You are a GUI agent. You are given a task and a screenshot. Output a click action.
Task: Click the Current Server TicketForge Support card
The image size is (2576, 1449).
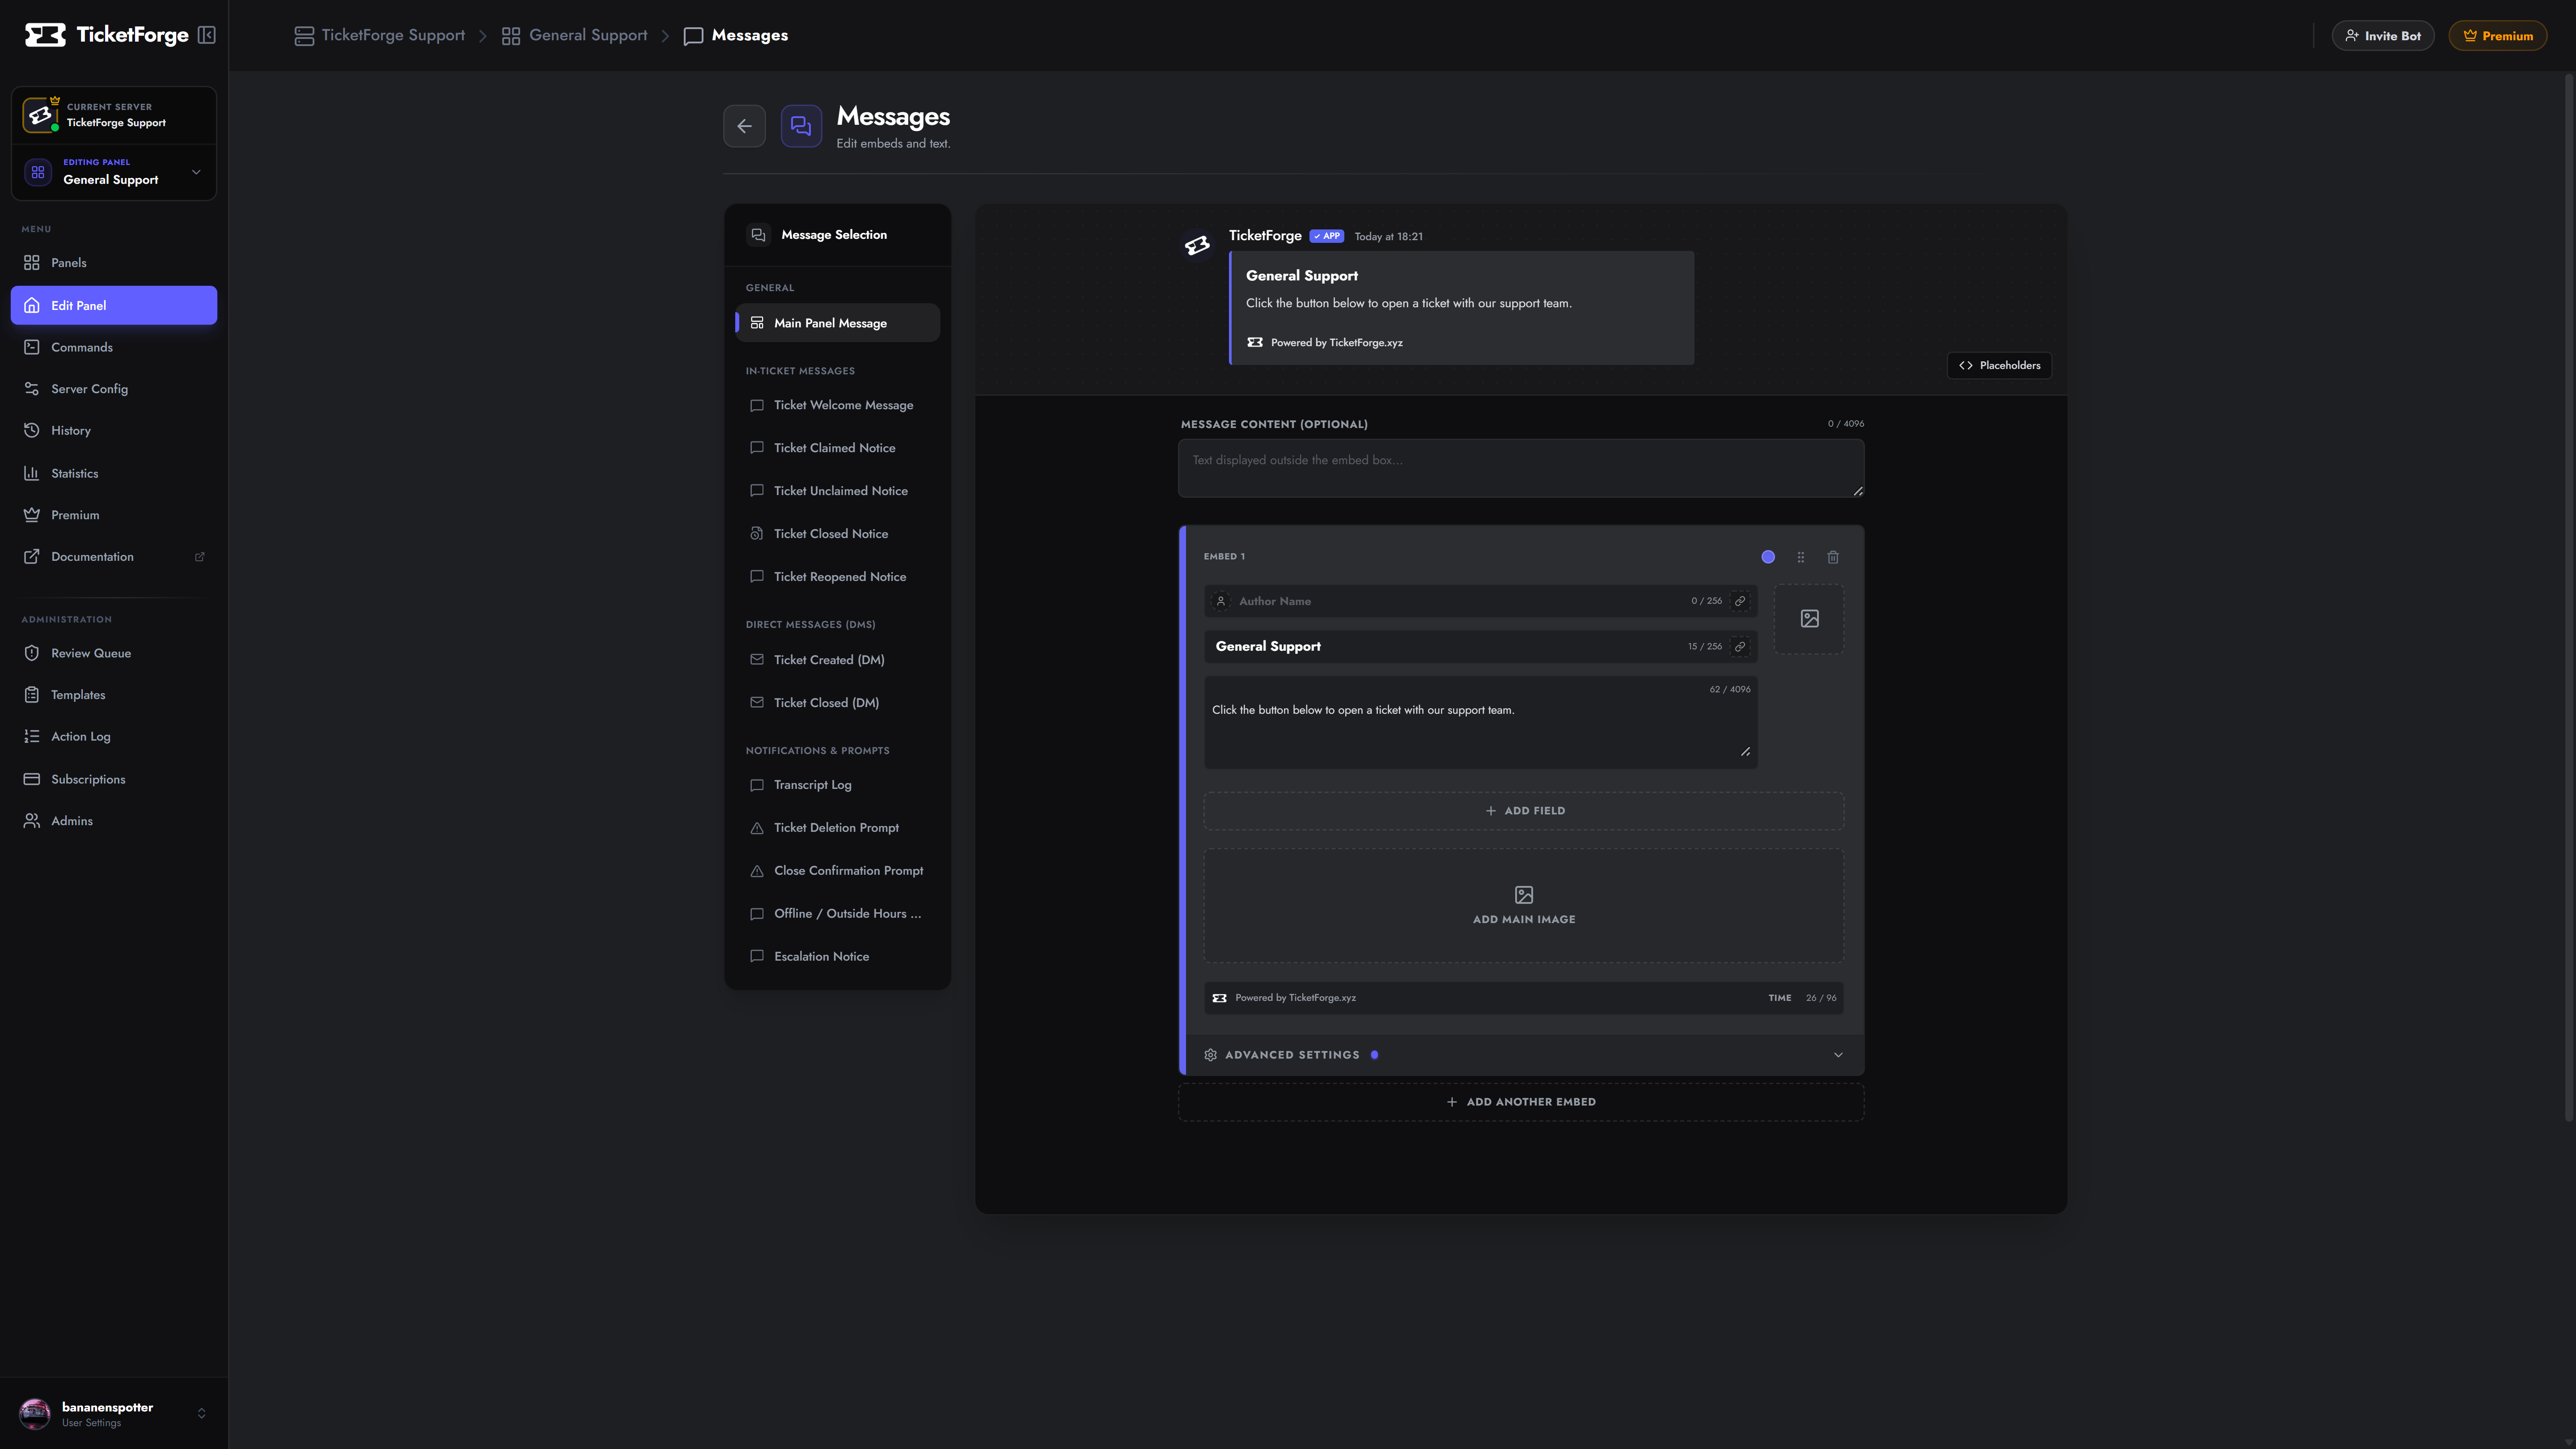point(114,115)
